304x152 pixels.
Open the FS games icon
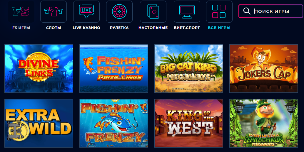point(21,12)
